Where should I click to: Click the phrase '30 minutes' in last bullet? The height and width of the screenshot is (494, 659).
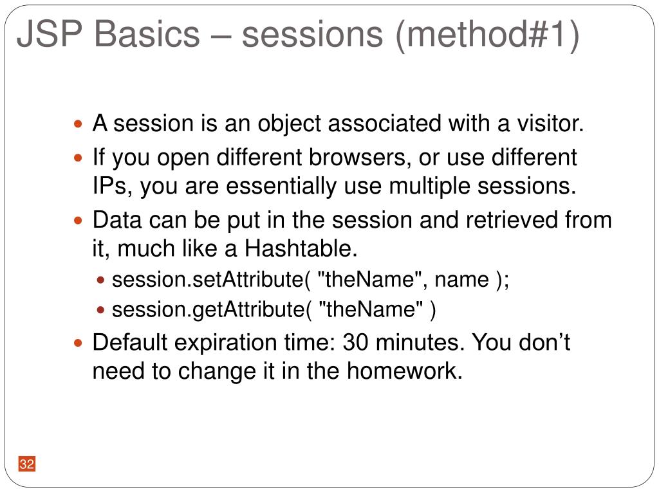401,342
